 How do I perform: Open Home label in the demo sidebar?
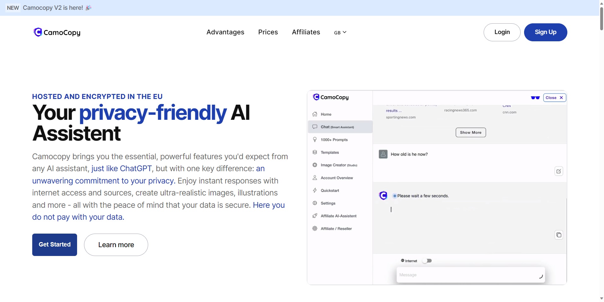(326, 114)
